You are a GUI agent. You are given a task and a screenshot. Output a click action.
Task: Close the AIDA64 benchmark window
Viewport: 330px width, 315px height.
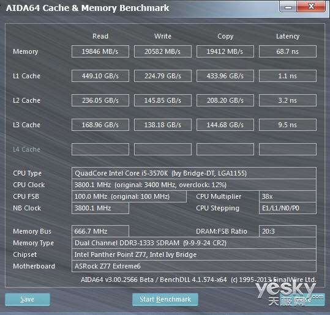click(x=311, y=7)
